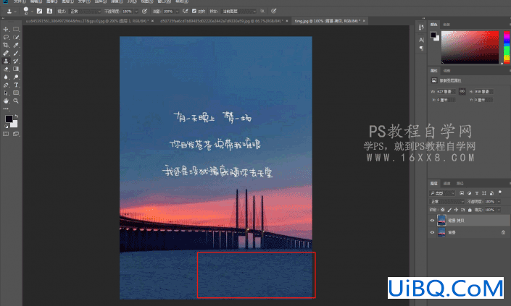Select the Blur tool
The image size is (511, 306).
(6, 77)
